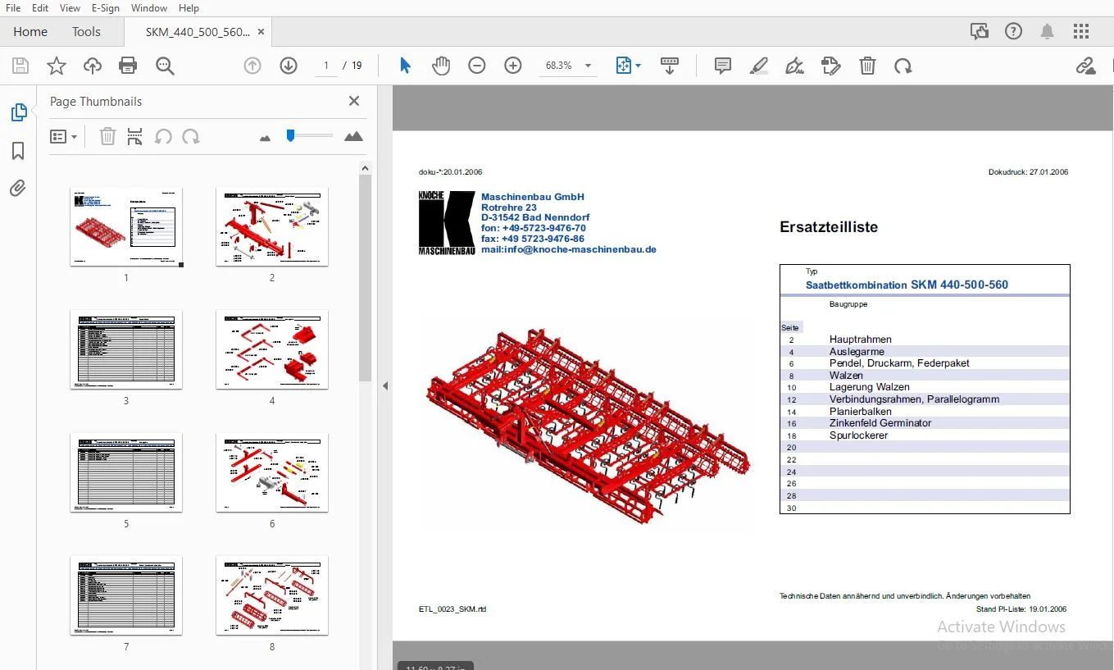This screenshot has height=670, width=1114.
Task: Open the apps grid icon
Action: point(1081,31)
